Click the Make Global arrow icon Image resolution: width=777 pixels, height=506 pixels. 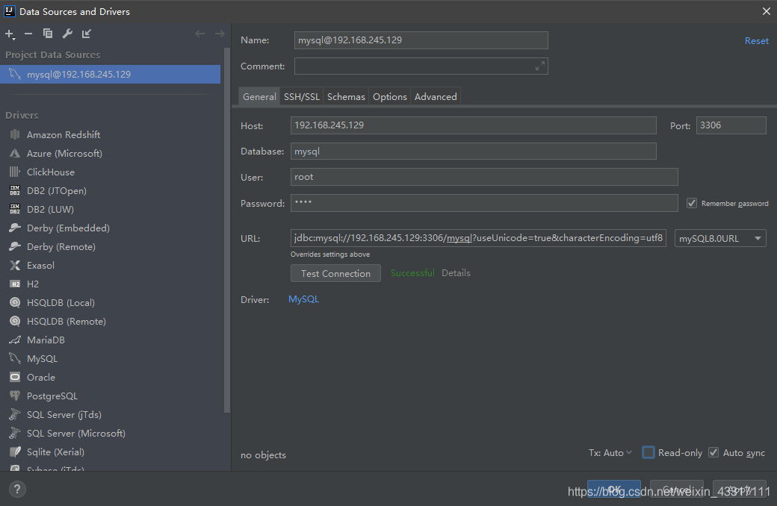(x=86, y=34)
